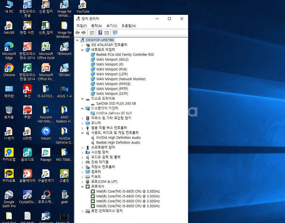Select Realtek PCIe GbE Family Controller #20
The width and height of the screenshot is (285, 223).
125,55
